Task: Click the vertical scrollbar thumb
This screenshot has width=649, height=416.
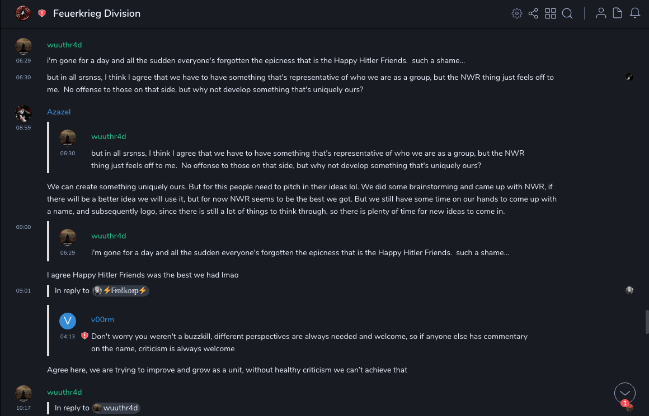Action: (647, 322)
